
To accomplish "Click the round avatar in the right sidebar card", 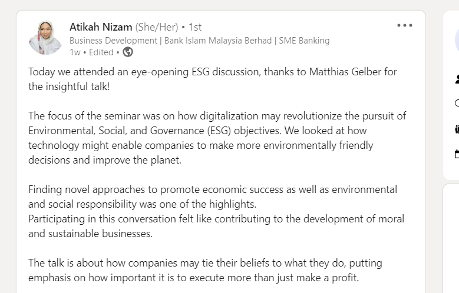I will click(457, 40).
